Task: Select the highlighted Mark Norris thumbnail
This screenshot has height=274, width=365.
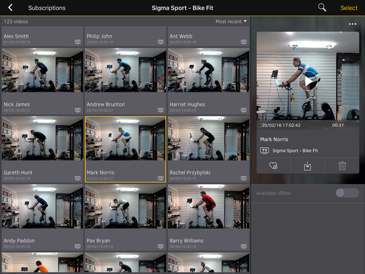Action: pyautogui.click(x=125, y=138)
